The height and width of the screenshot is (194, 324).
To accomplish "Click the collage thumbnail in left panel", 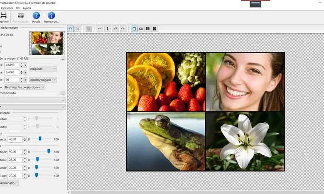I will coord(47,43).
